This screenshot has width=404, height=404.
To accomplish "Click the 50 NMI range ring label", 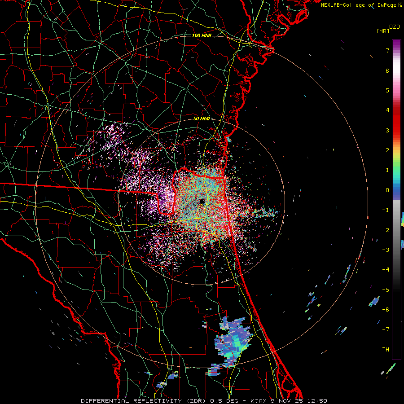I will [202, 119].
